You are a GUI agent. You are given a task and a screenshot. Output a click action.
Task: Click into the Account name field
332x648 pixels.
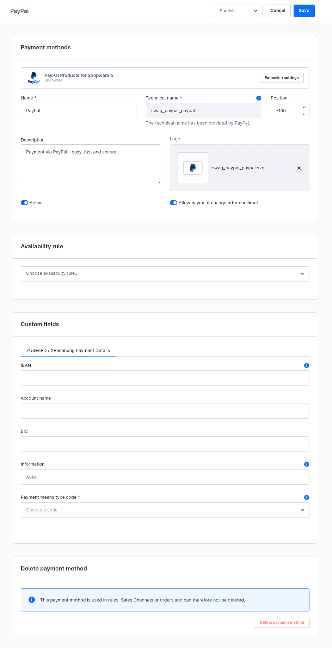coord(165,411)
